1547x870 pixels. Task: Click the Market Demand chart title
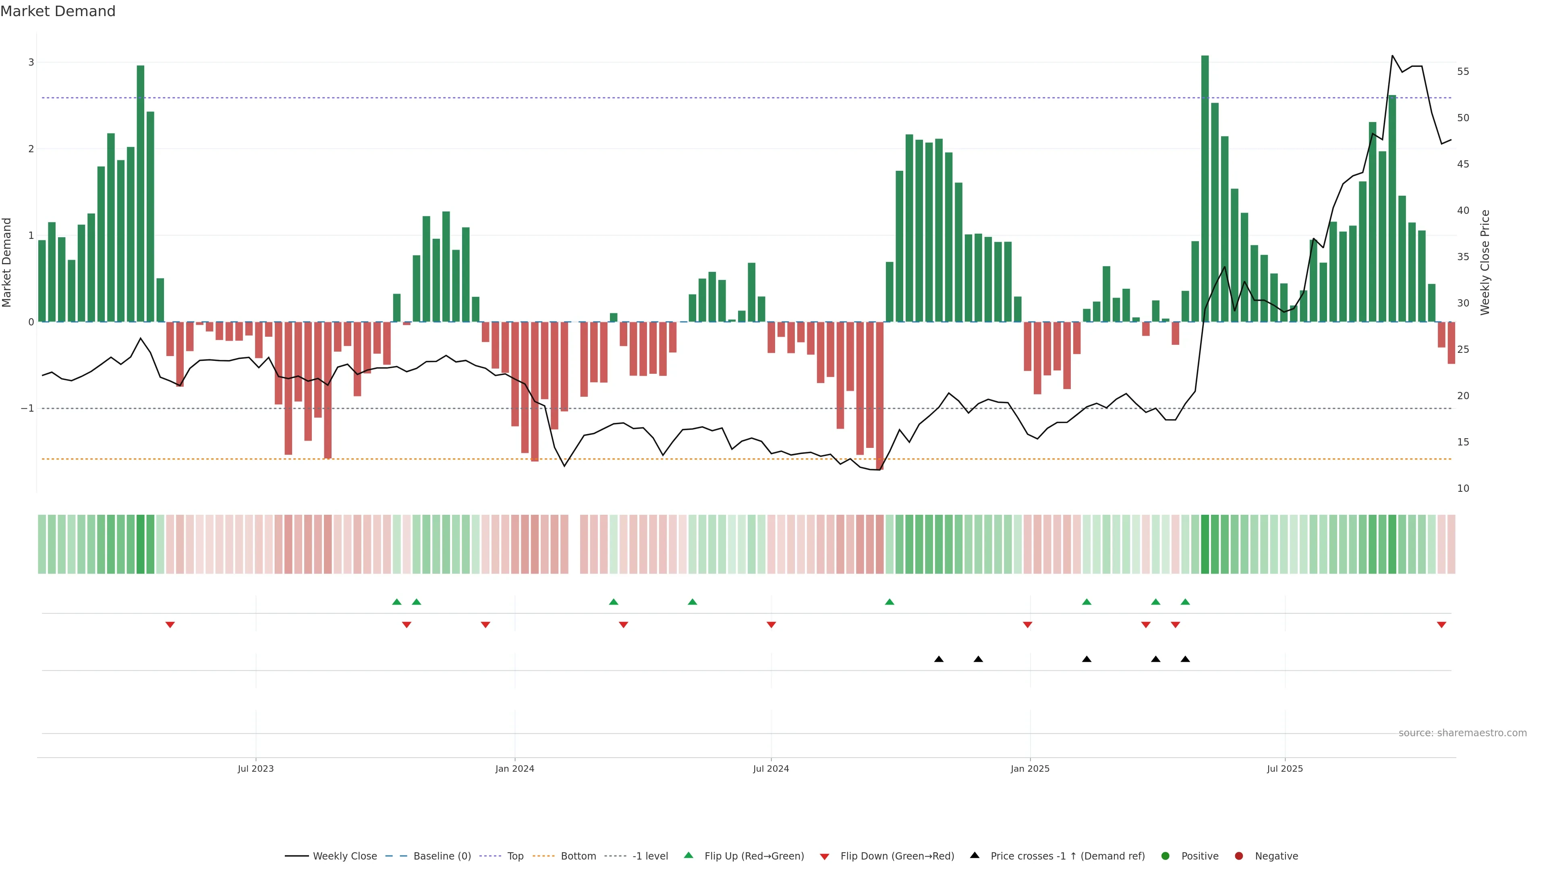pyautogui.click(x=58, y=11)
